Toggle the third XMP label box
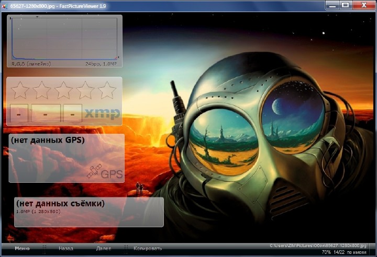Screen dimensions: 377x257 pos(72,113)
